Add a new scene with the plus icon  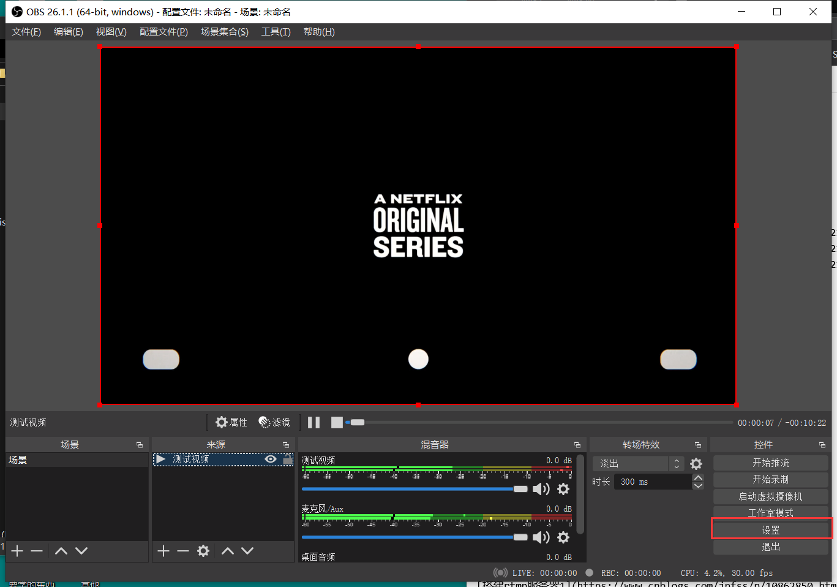coord(17,551)
